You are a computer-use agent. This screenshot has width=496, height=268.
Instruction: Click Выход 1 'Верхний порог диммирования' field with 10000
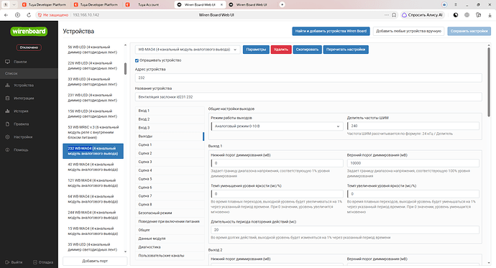click(x=413, y=163)
